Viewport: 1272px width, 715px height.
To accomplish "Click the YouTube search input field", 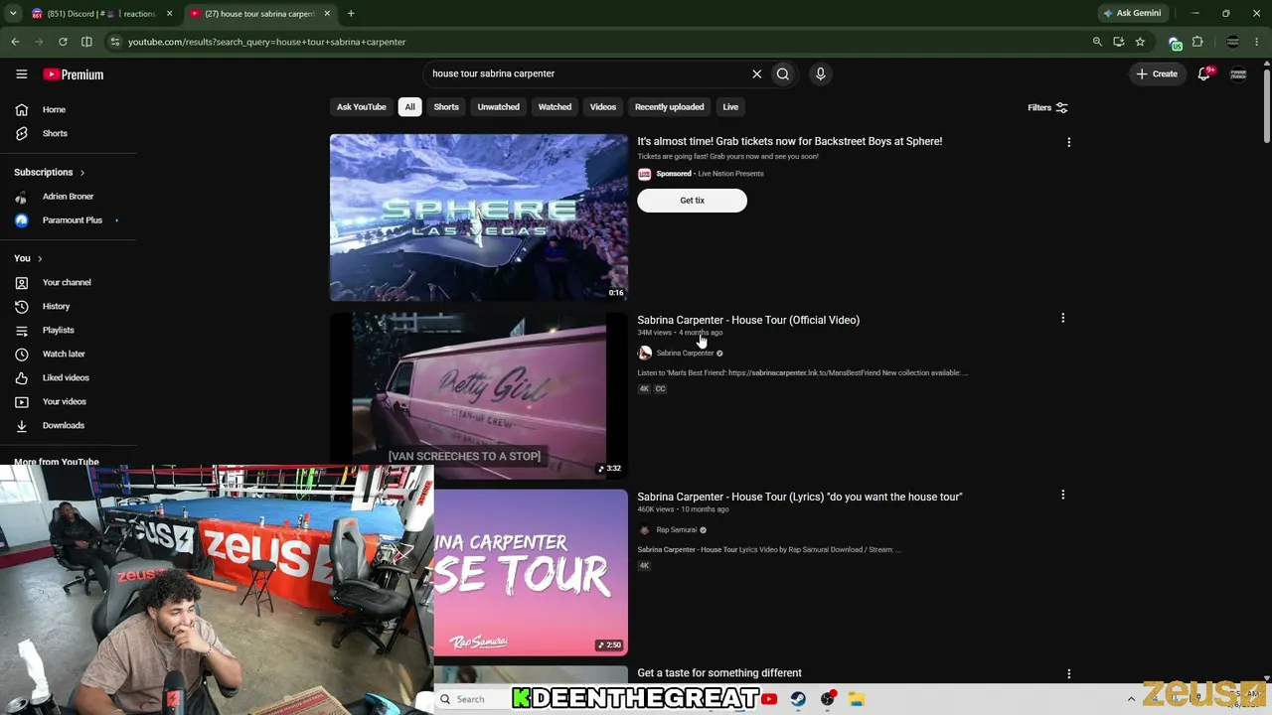I will click(x=586, y=73).
